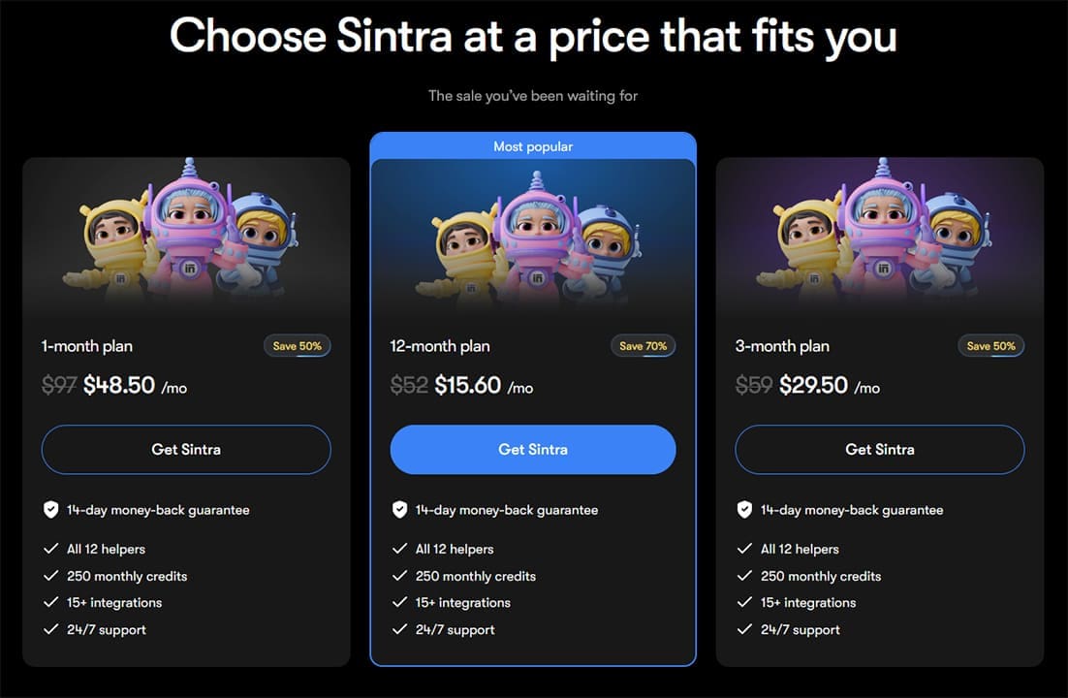Click checkmark beside 1-month All 12 helpers
Viewport: 1068px width, 698px height.
51,549
